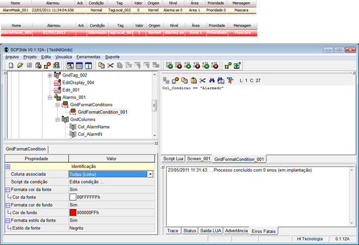Image resolution: width=359 pixels, height=245 pixels.
Task: Click the copy icon in main toolbar
Action: click(x=101, y=65)
